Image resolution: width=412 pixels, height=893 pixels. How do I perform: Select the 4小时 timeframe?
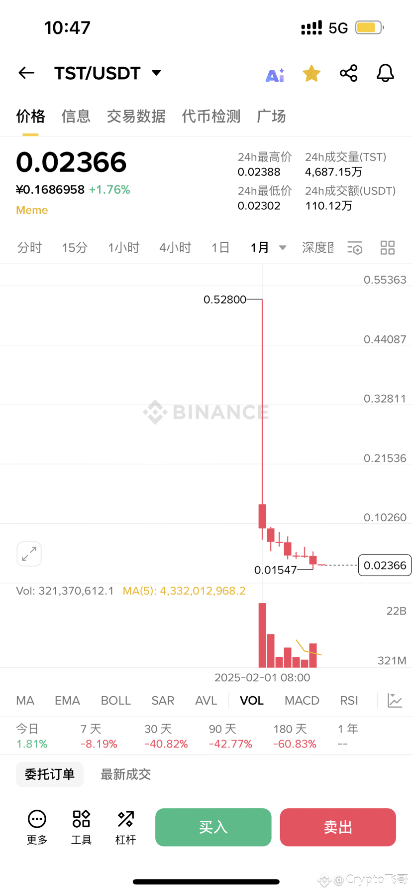(175, 248)
